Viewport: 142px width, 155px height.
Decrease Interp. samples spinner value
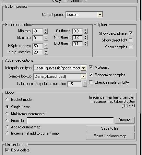(46, 54)
